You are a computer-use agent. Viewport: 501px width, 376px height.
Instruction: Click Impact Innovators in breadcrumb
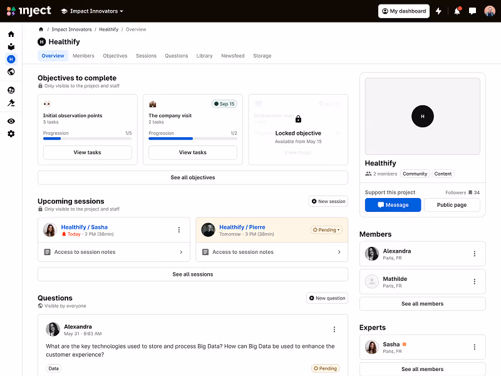pyautogui.click(x=71, y=29)
